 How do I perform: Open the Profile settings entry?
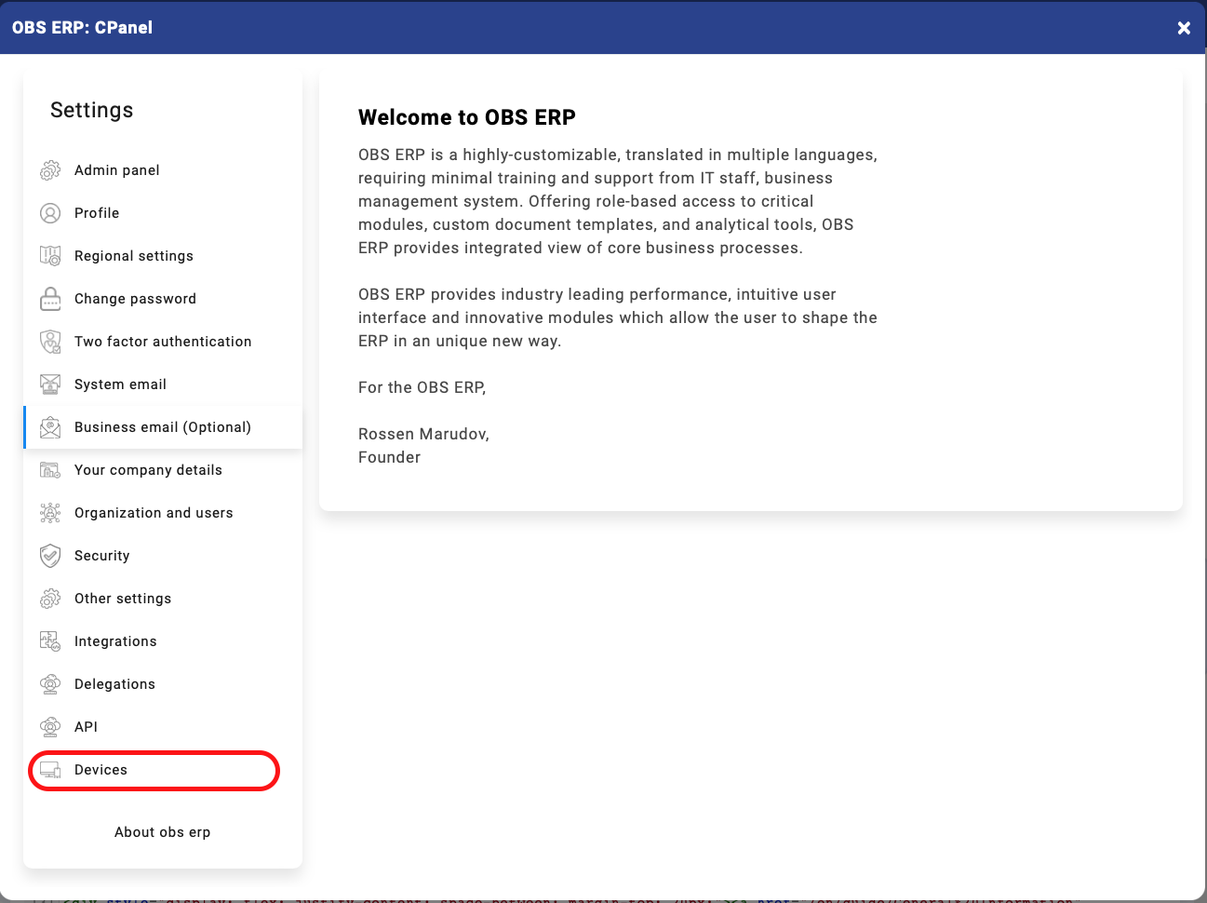click(x=163, y=213)
